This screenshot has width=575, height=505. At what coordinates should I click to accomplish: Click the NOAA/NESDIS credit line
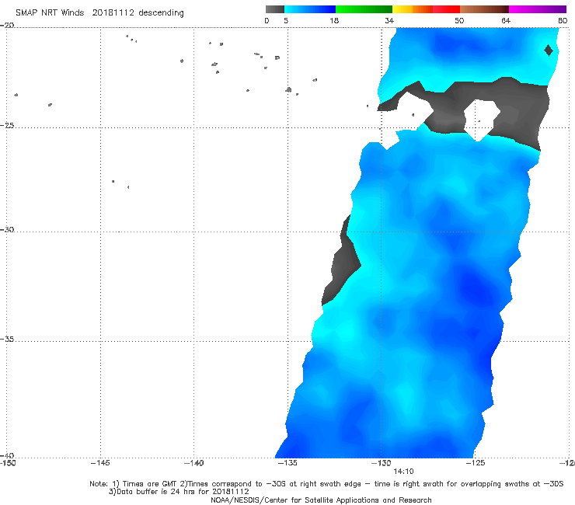coord(321,500)
